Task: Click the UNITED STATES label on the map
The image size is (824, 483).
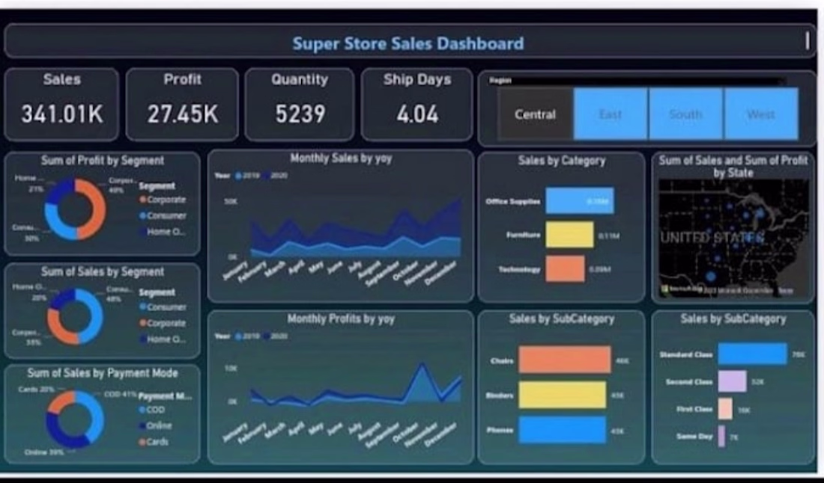Action: coord(712,238)
